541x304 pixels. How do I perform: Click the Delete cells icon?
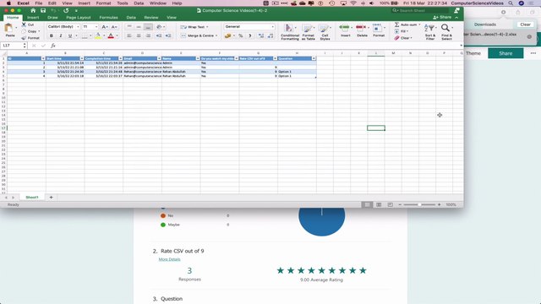click(x=361, y=28)
